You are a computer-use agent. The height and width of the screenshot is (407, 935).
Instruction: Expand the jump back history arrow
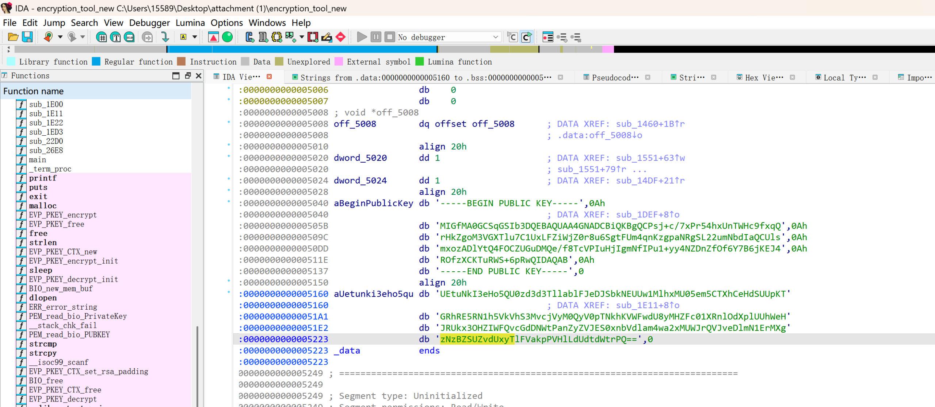60,37
